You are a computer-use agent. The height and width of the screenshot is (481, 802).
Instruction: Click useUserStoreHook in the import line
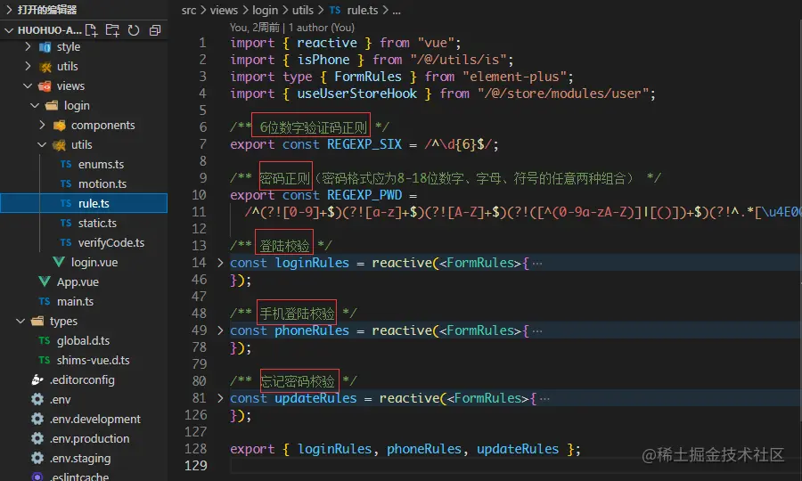click(x=357, y=94)
